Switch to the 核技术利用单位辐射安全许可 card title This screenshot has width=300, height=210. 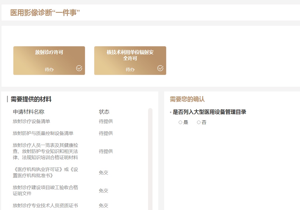pyautogui.click(x=130, y=55)
